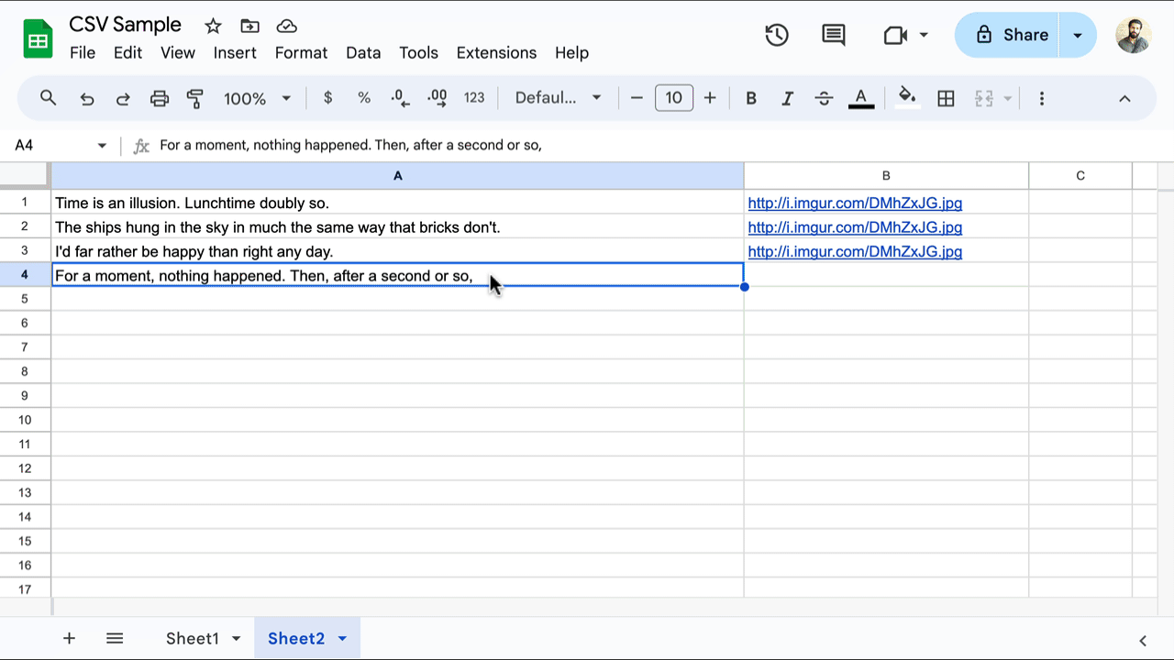Image resolution: width=1174 pixels, height=660 pixels.
Task: Decrease decimal places
Action: [x=401, y=98]
